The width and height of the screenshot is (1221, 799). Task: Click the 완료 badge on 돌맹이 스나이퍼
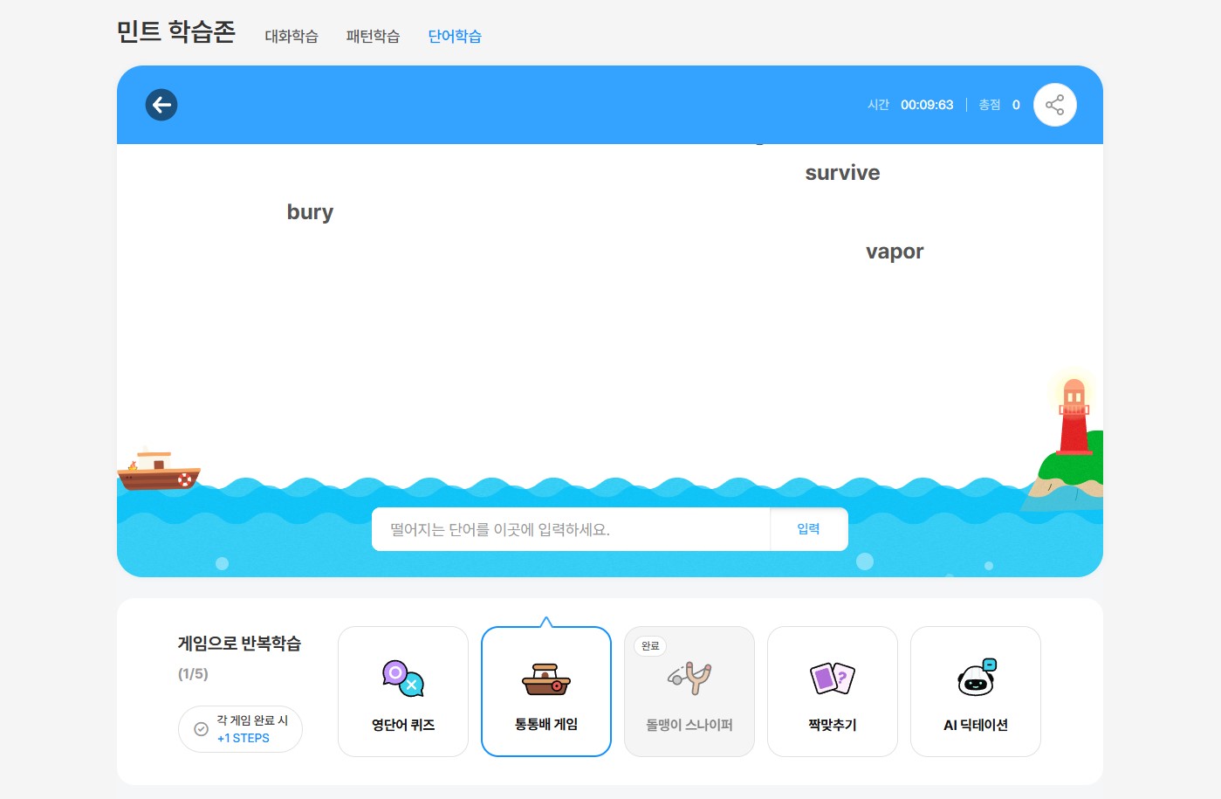coord(650,646)
